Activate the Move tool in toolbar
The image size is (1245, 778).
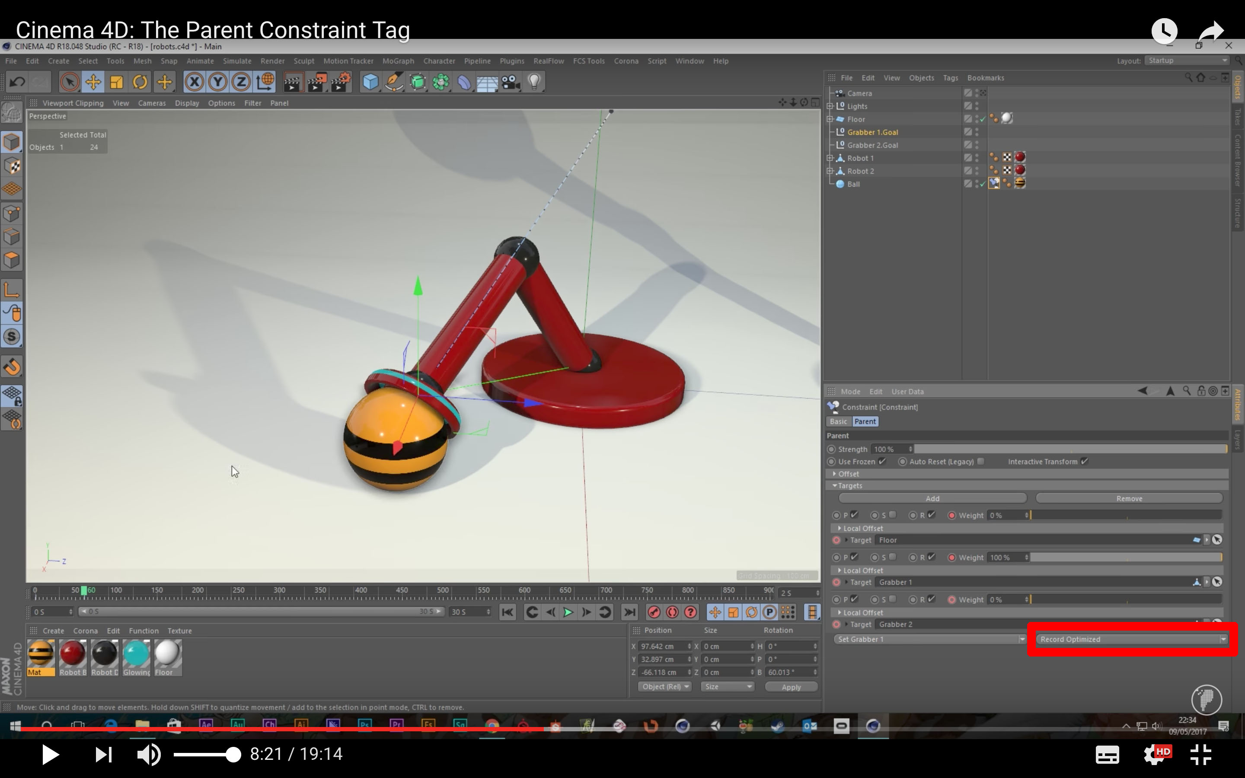[x=93, y=82]
